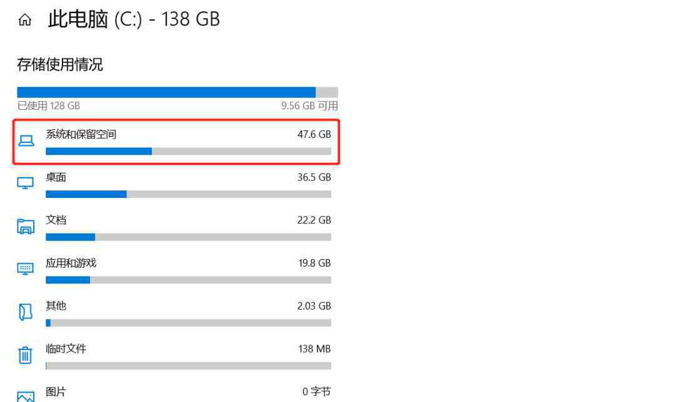675x402 pixels.
Task: Click the monitor icon for 桌面
Action: pos(26,183)
